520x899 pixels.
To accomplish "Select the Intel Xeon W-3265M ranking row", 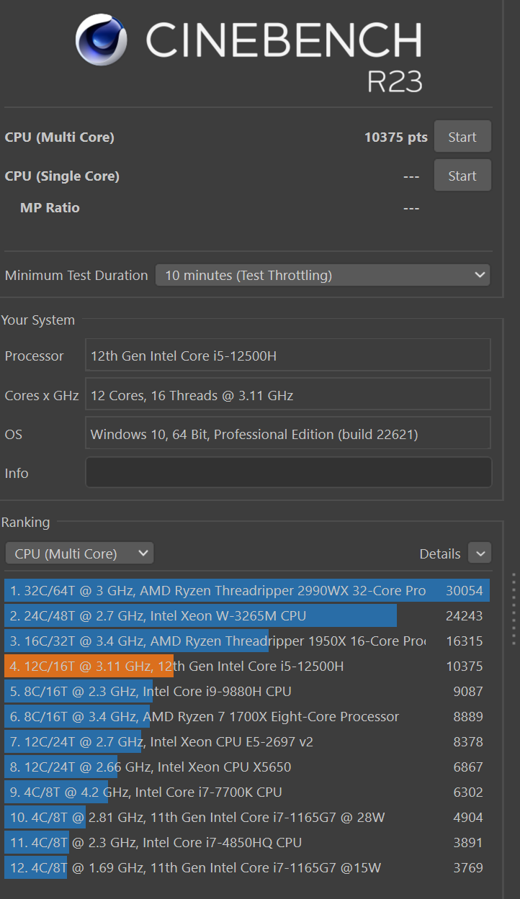I will tap(247, 615).
